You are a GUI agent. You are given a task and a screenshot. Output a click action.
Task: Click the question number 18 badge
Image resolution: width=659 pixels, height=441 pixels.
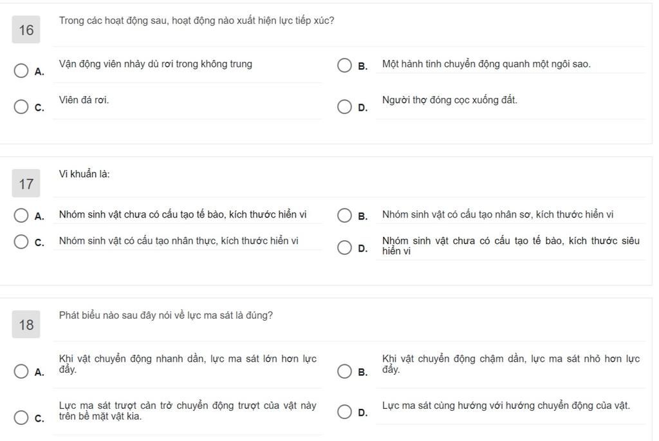26,324
